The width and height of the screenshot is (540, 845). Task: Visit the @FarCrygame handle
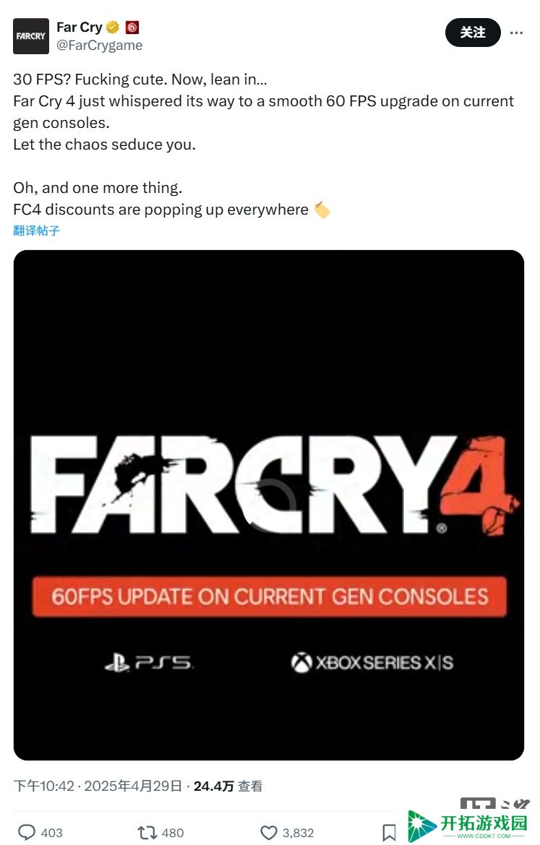tap(100, 46)
